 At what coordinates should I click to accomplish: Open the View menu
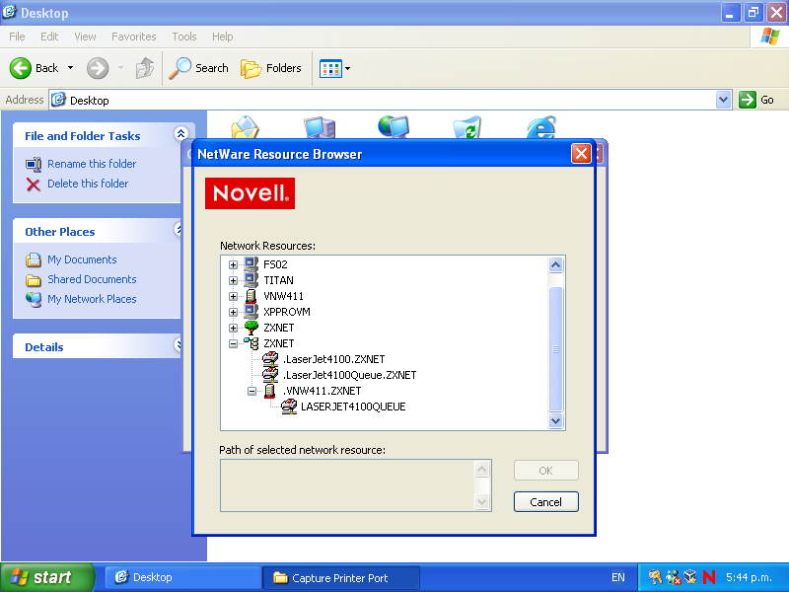85,37
